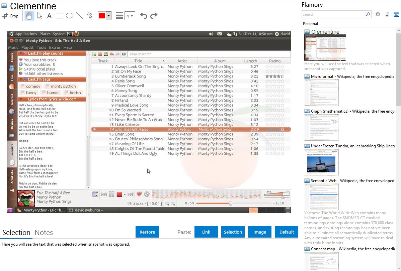The height and width of the screenshot is (271, 401).
Task: Select the Crop tool
Action: click(x=10, y=16)
